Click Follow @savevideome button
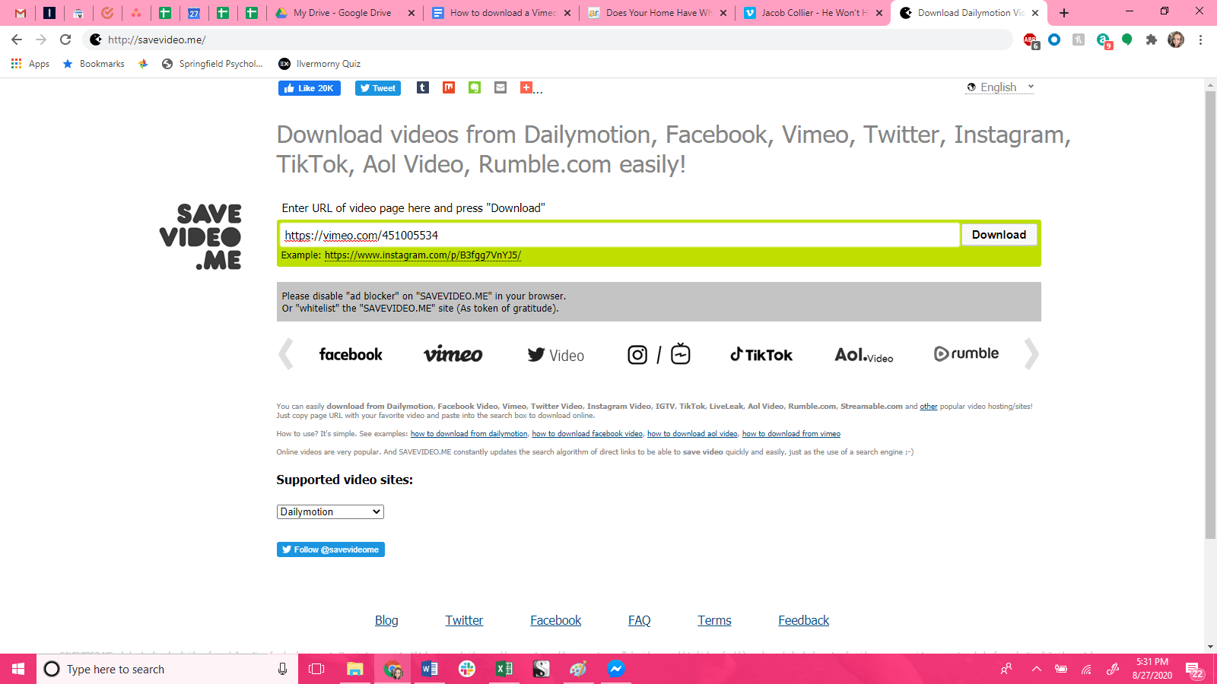 [x=331, y=549]
